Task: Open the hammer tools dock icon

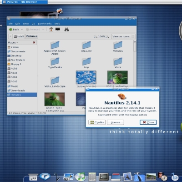Action: coord(139,177)
